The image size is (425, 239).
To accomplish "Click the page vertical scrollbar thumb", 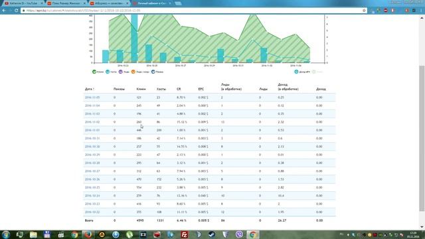I will click(422, 138).
